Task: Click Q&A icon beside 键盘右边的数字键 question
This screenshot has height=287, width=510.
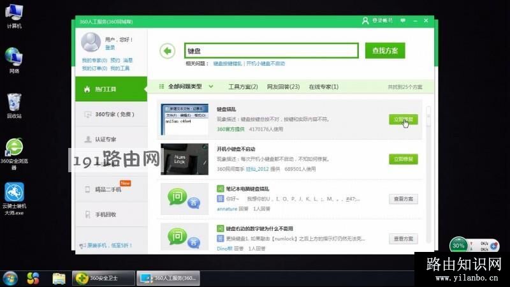Action: 184,237
